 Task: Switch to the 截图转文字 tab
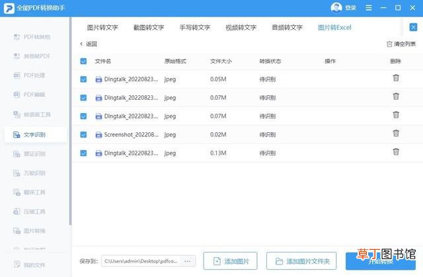pyautogui.click(x=149, y=28)
